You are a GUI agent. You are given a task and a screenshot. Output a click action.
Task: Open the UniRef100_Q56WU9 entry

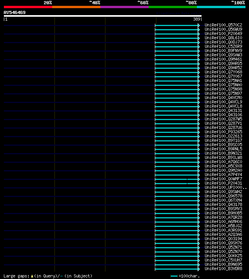pyautogui.click(x=223, y=30)
